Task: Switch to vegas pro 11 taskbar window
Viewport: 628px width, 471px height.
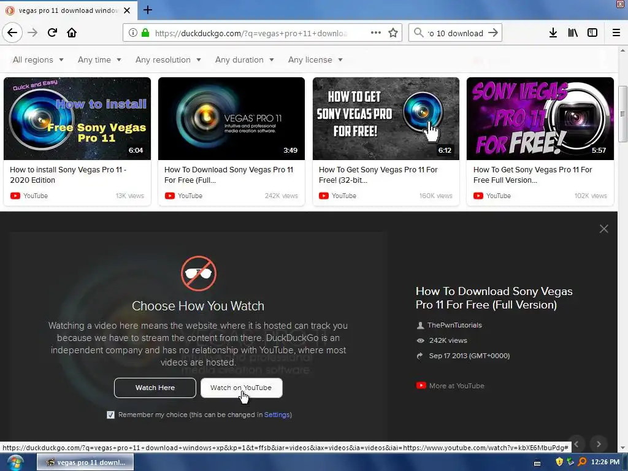Action: pos(85,462)
